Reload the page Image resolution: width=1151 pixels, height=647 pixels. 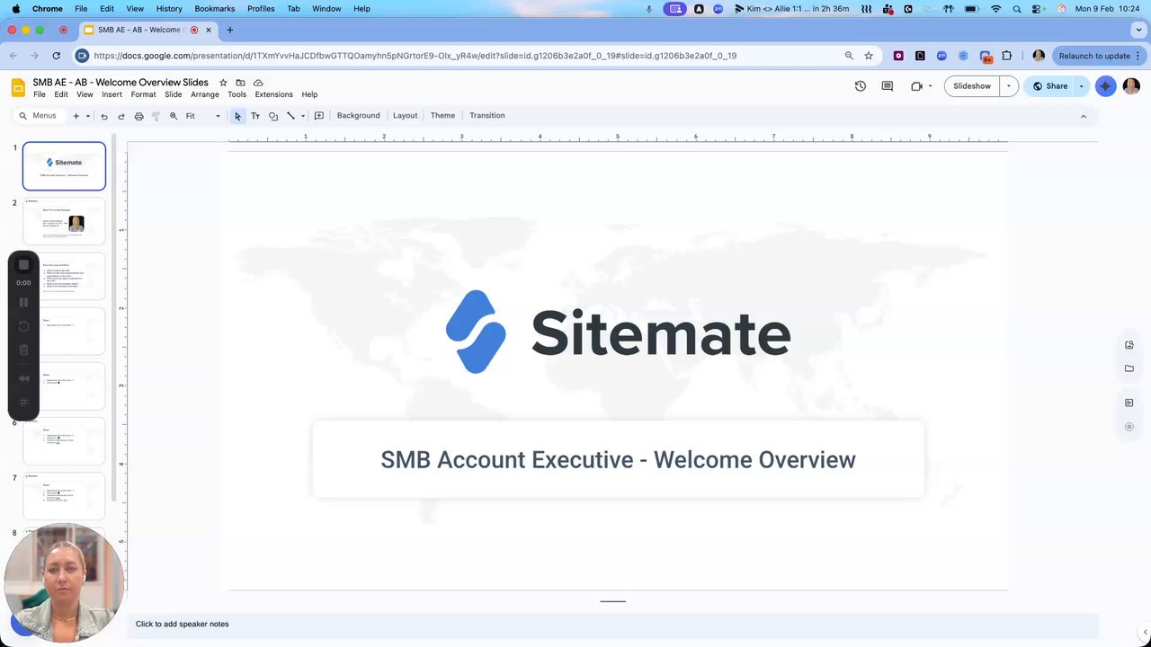(56, 56)
